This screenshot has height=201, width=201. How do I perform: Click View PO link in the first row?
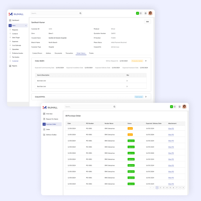point(171,128)
